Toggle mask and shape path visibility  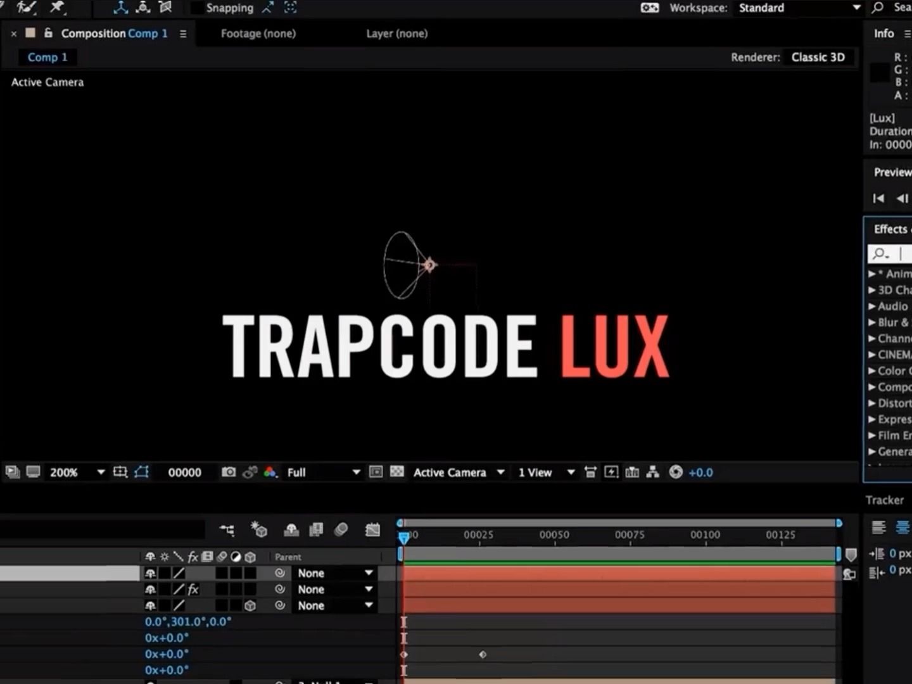[141, 472]
